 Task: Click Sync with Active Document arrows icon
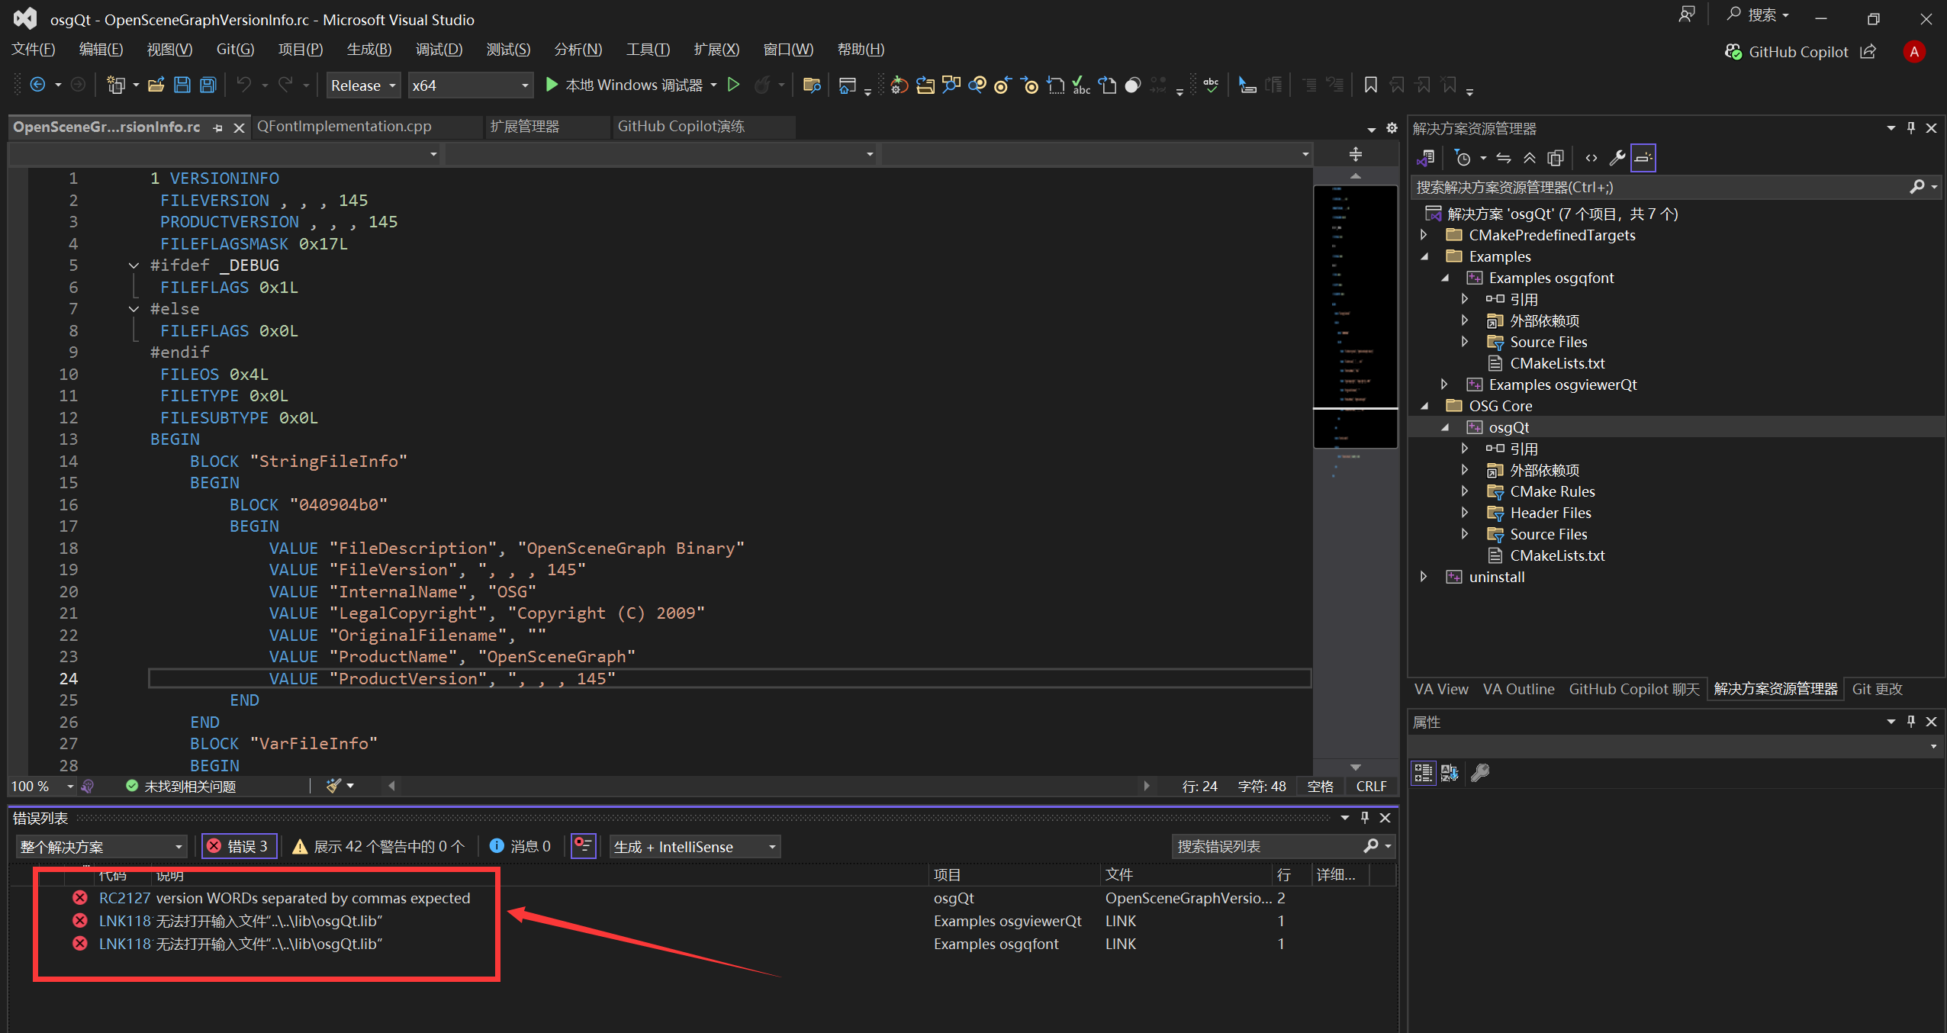point(1503,158)
